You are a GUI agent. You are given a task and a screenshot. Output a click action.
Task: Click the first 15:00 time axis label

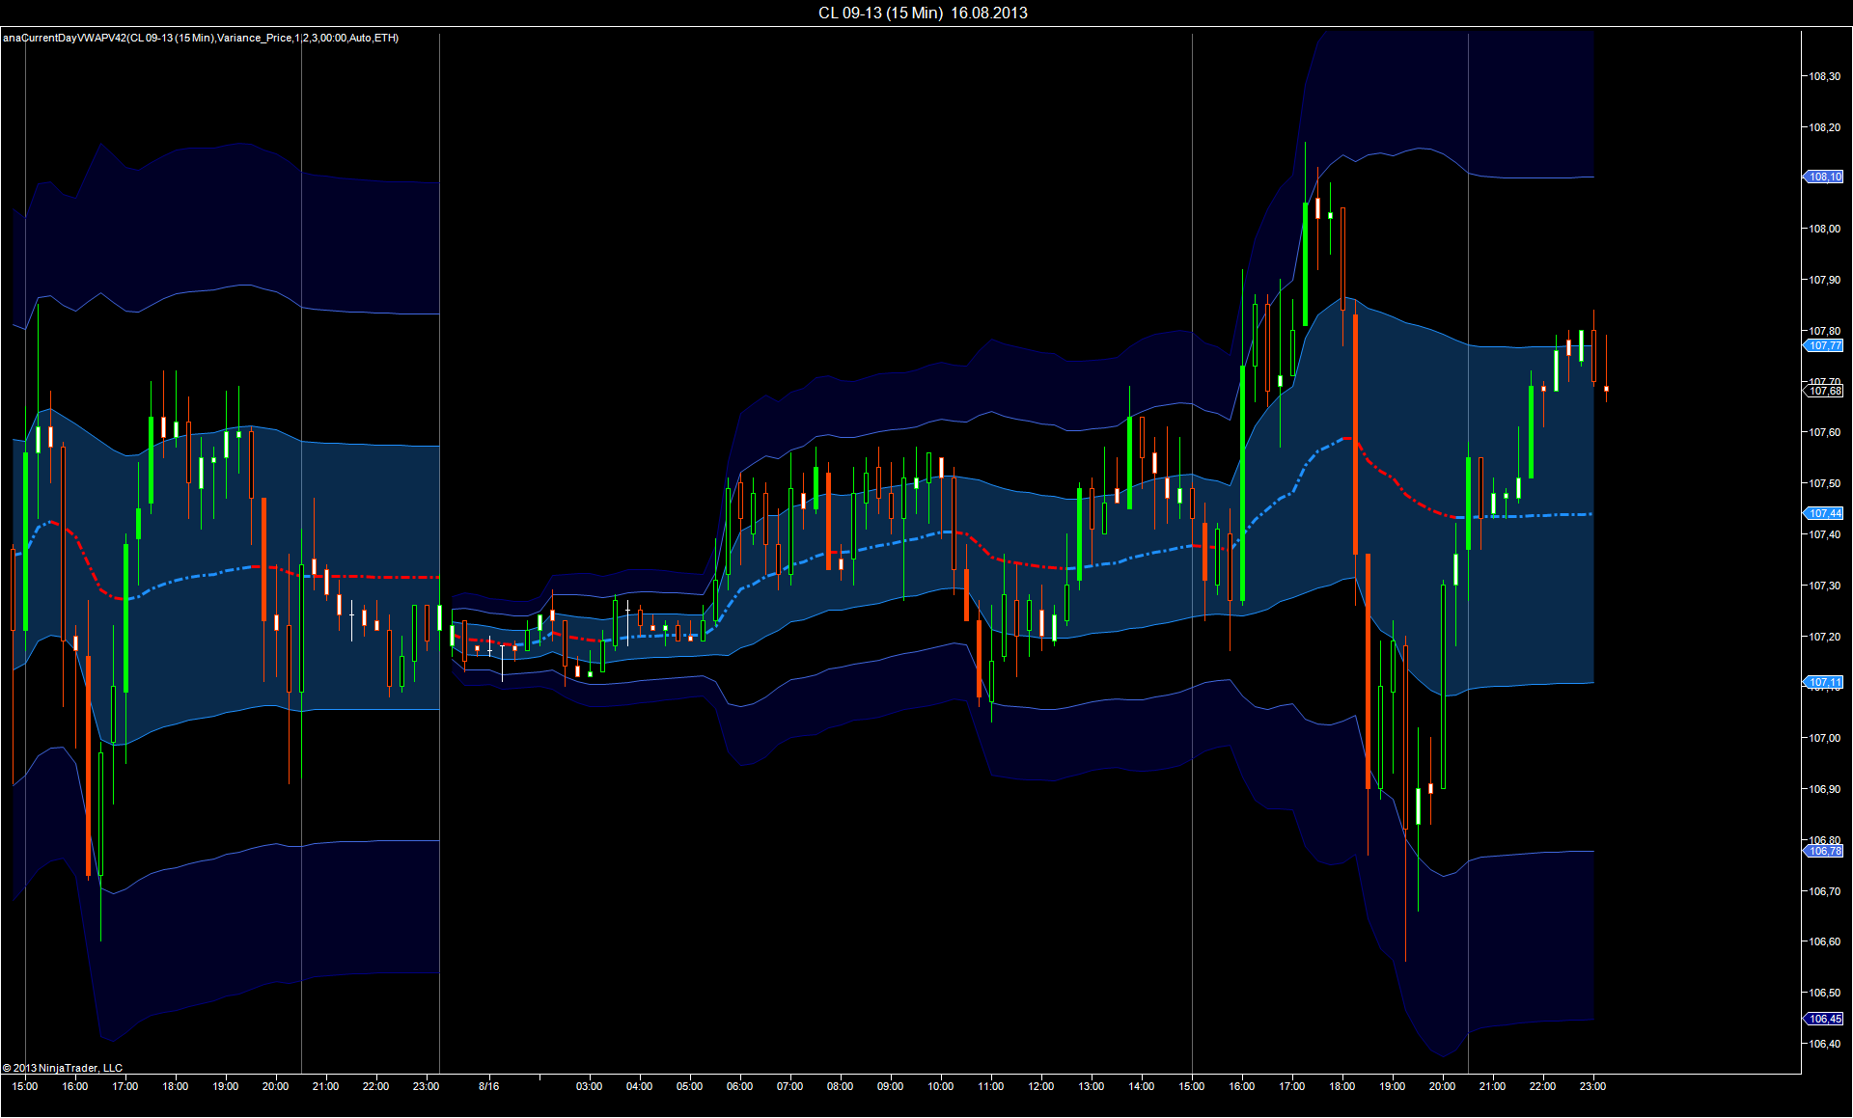click(x=25, y=1086)
